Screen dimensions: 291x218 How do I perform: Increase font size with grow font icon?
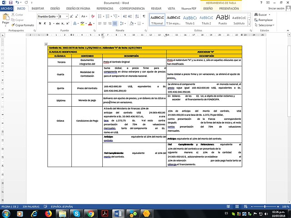(71, 16)
